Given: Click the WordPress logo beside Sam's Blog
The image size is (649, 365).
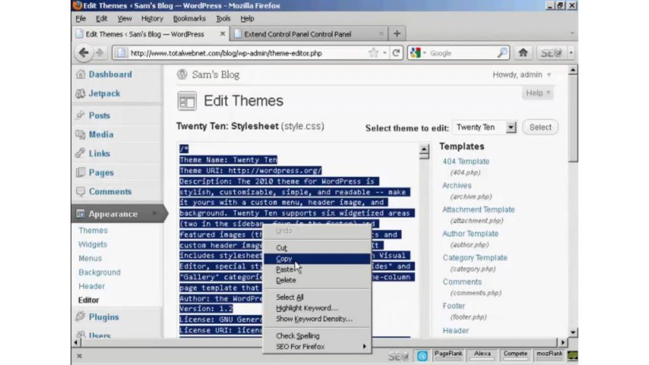Looking at the screenshot, I should 181,74.
